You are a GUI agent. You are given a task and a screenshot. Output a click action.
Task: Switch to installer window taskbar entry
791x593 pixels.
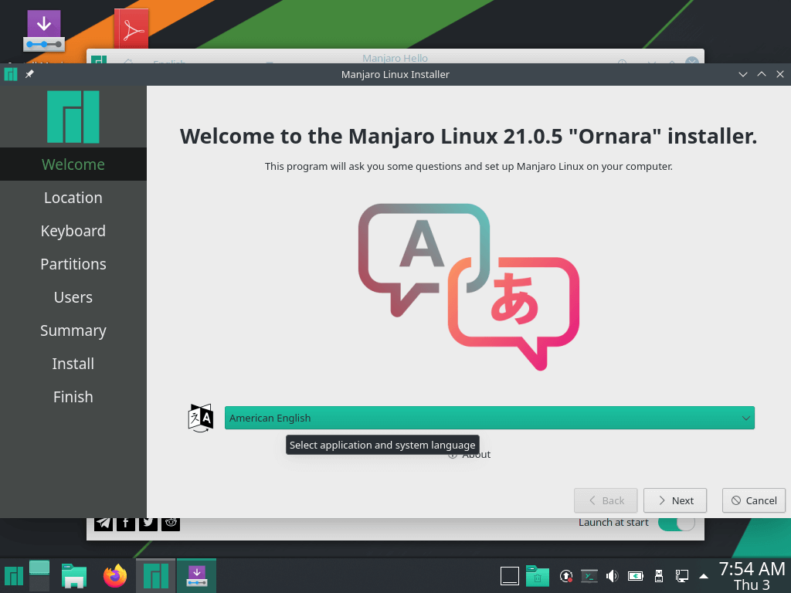[196, 575]
